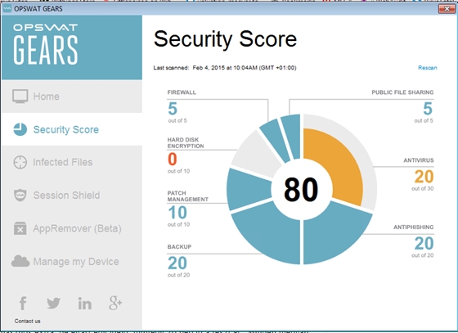Click the FIREWALL label
The height and width of the screenshot is (333, 458).
click(182, 92)
